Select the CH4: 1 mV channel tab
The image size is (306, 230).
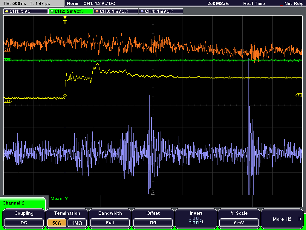(161, 11)
